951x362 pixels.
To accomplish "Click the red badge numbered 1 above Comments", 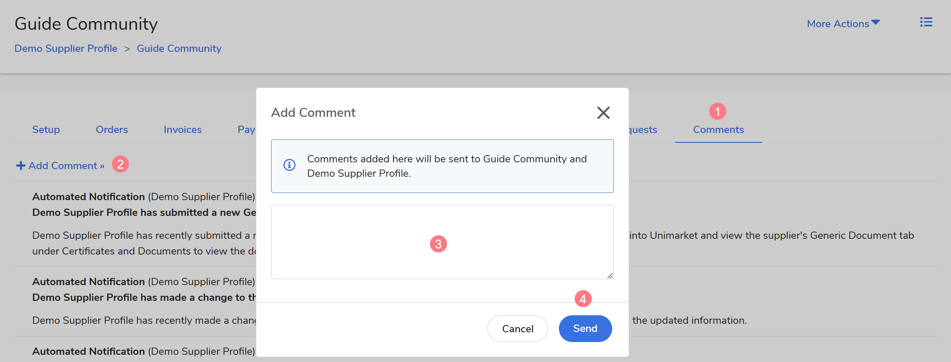I will pyautogui.click(x=717, y=111).
